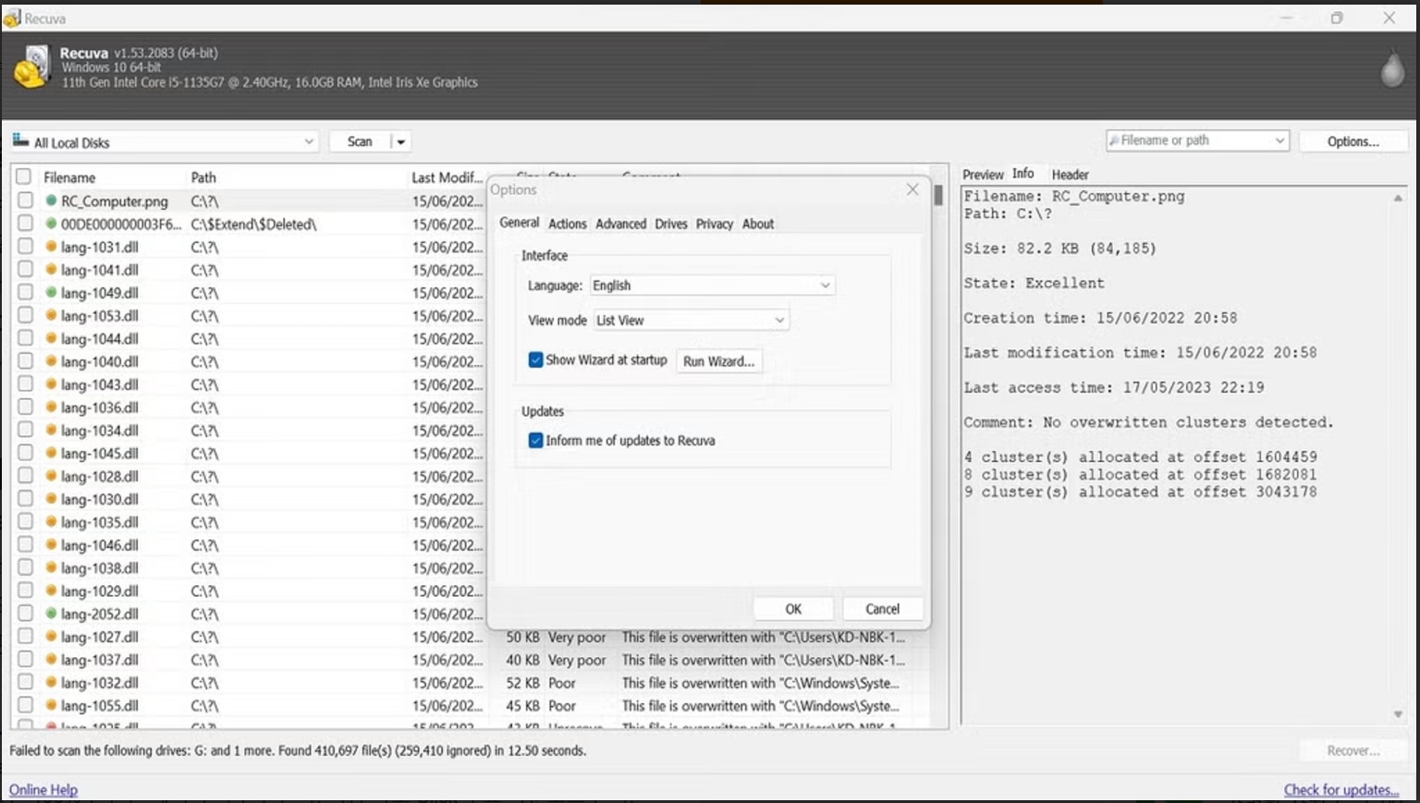Click Cancel in the Options dialog
Screen dimensions: 1420x803
(x=882, y=609)
